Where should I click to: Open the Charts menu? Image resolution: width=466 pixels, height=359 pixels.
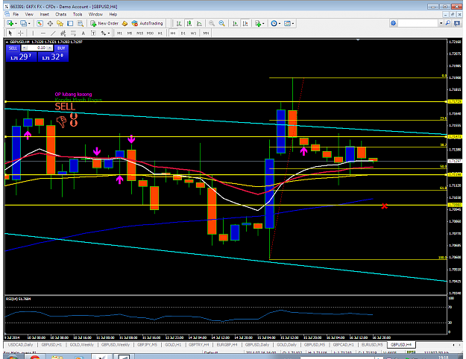pos(60,14)
